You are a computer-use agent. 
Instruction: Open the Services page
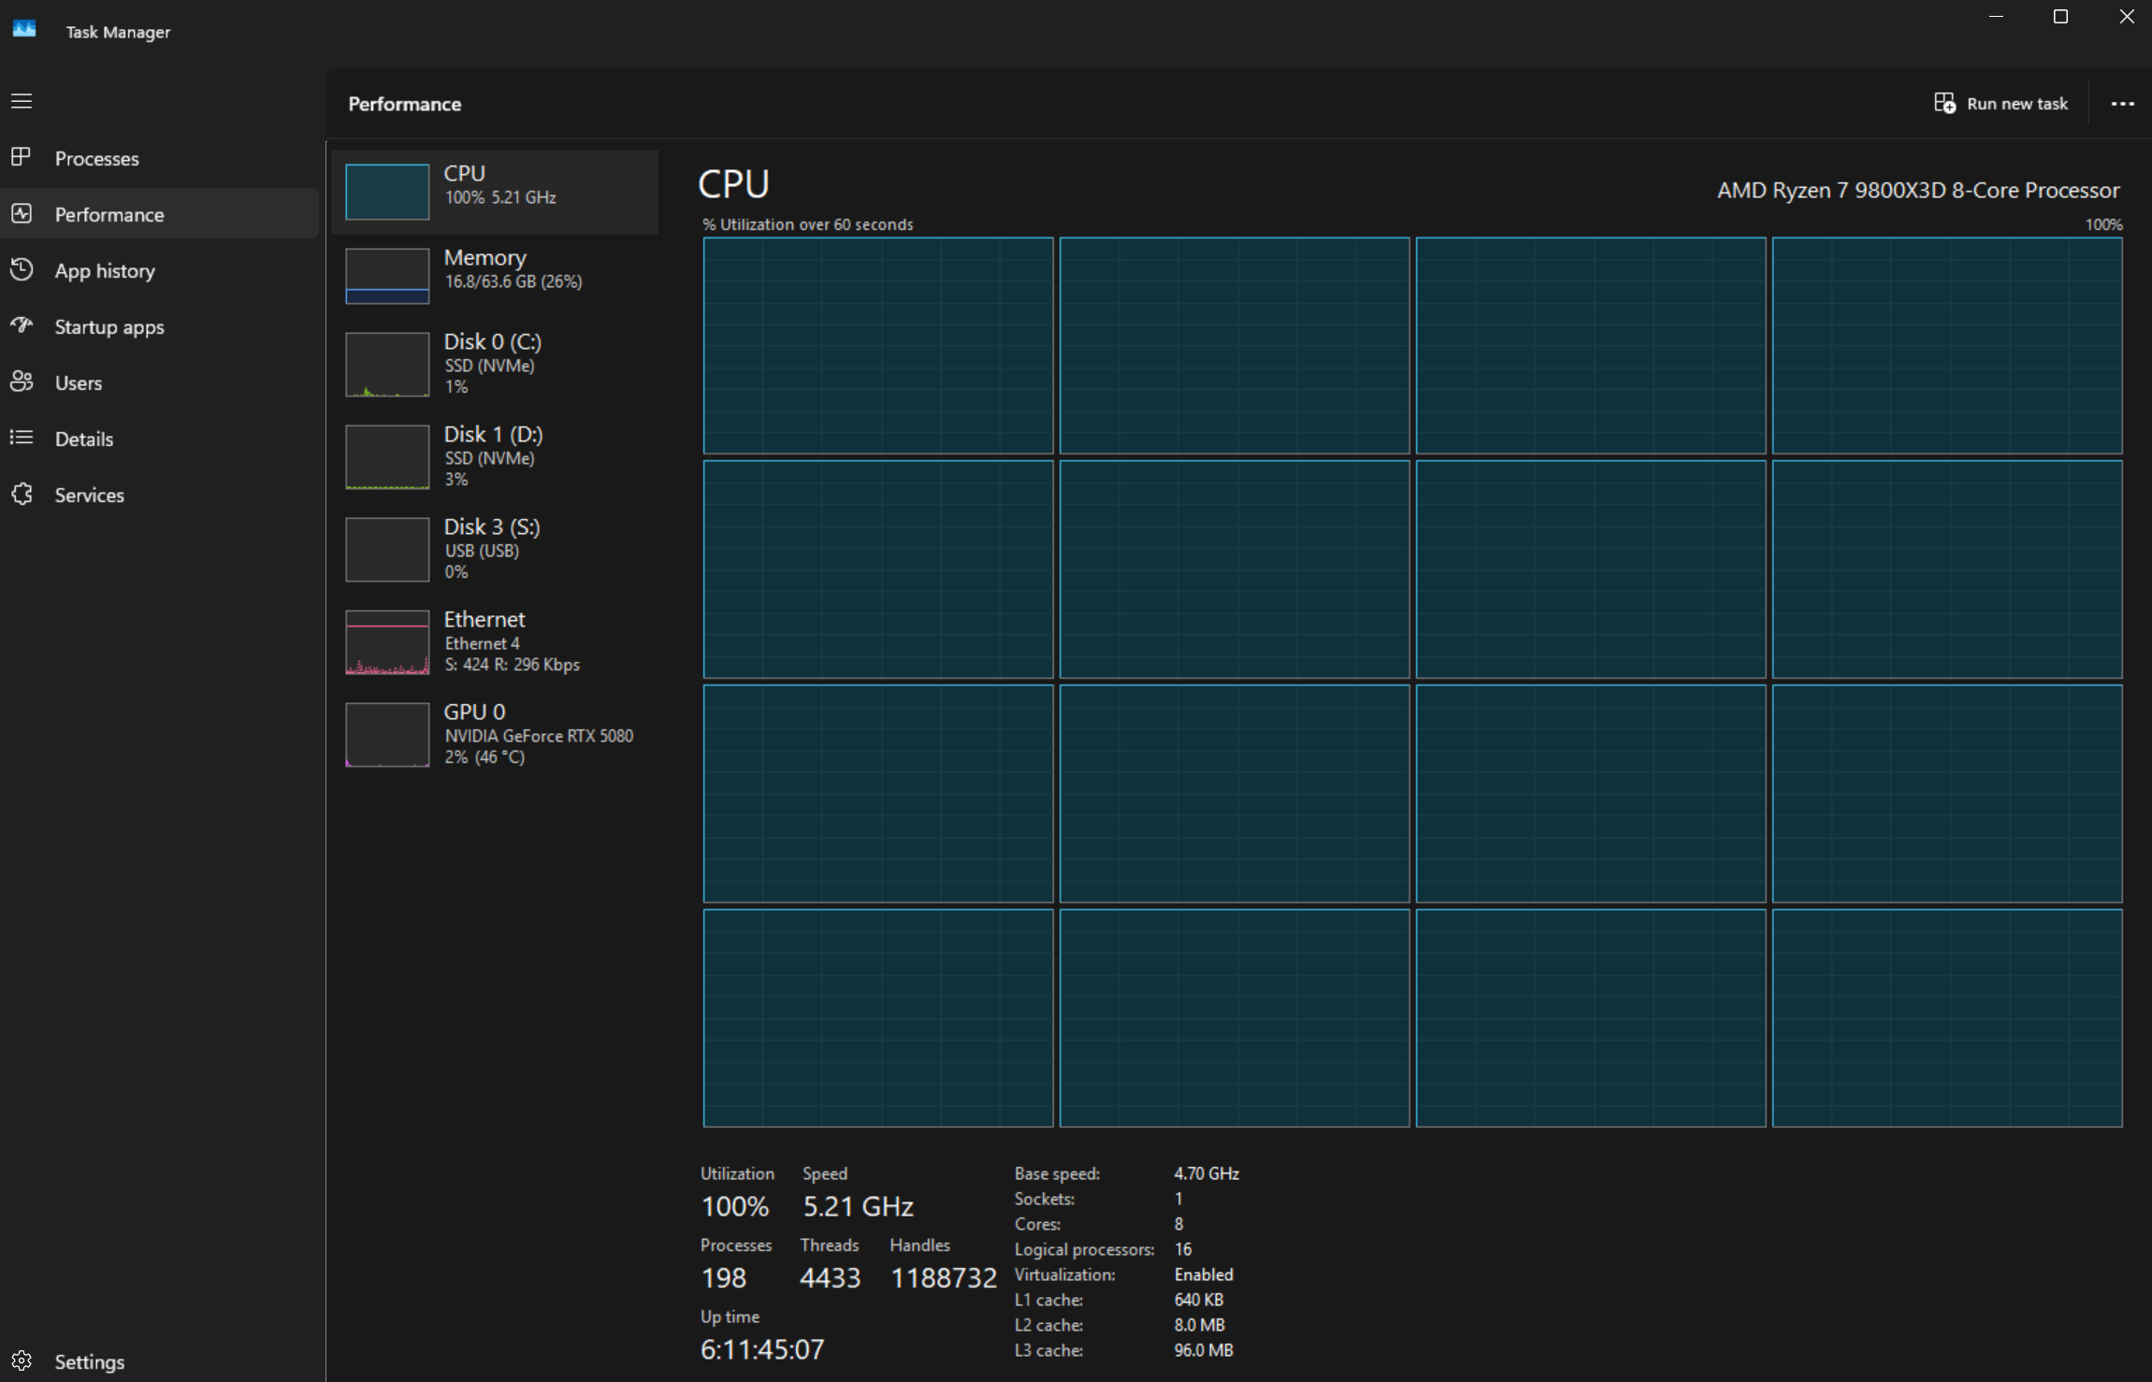tap(89, 495)
